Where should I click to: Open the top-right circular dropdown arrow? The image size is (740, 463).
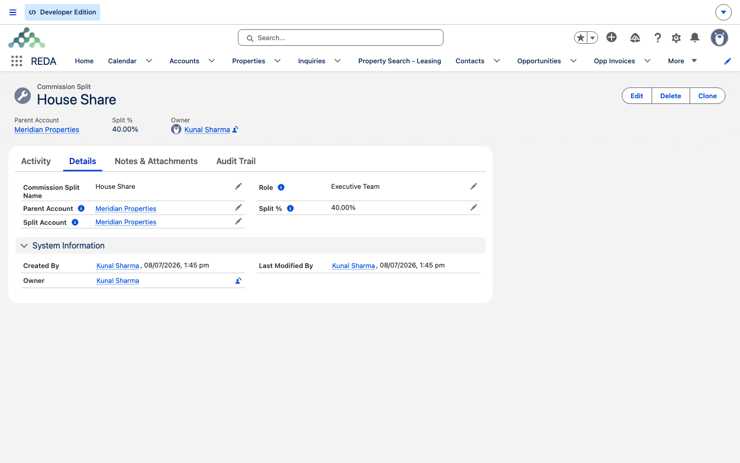coord(724,12)
